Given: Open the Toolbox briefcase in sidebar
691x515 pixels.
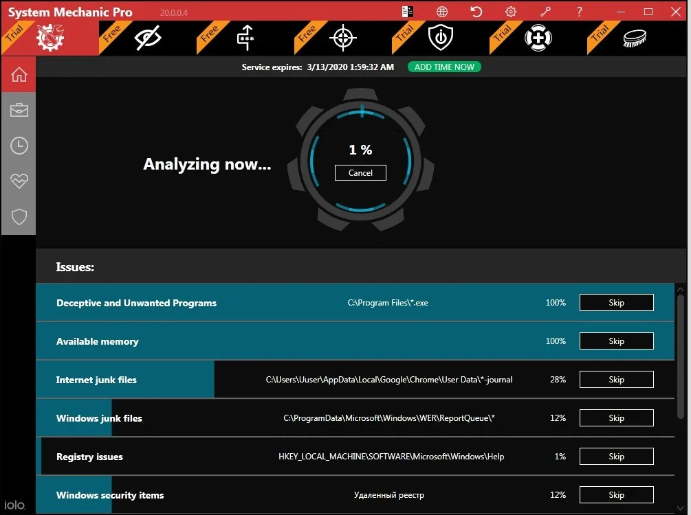Looking at the screenshot, I should coord(19,110).
